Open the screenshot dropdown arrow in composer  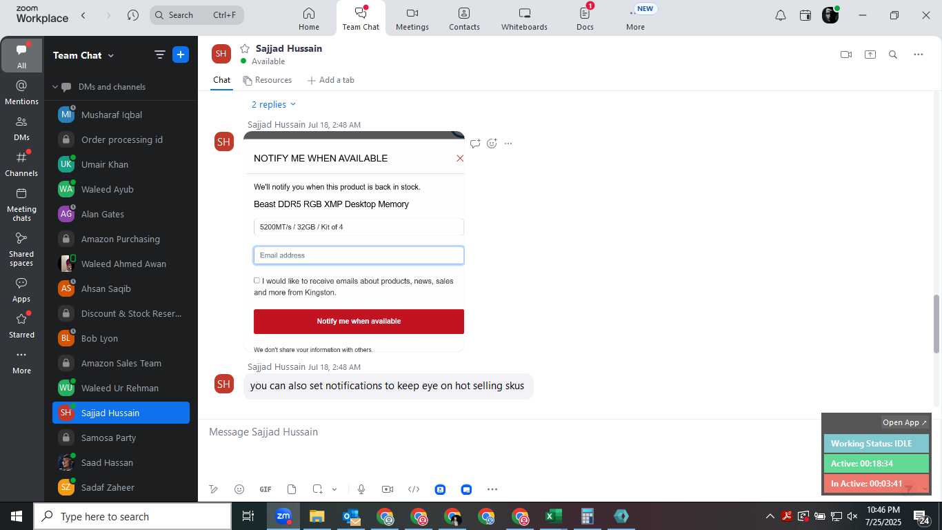(334, 489)
